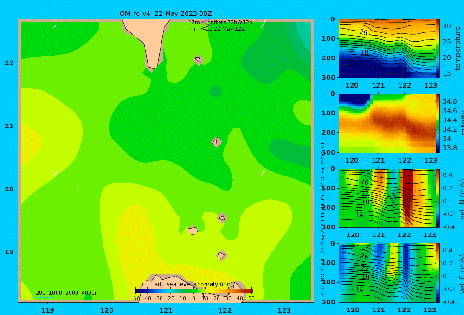Click the 'to 22 May 12Z' legend text
Screen dimensions: 464x315
click(x=226, y=29)
